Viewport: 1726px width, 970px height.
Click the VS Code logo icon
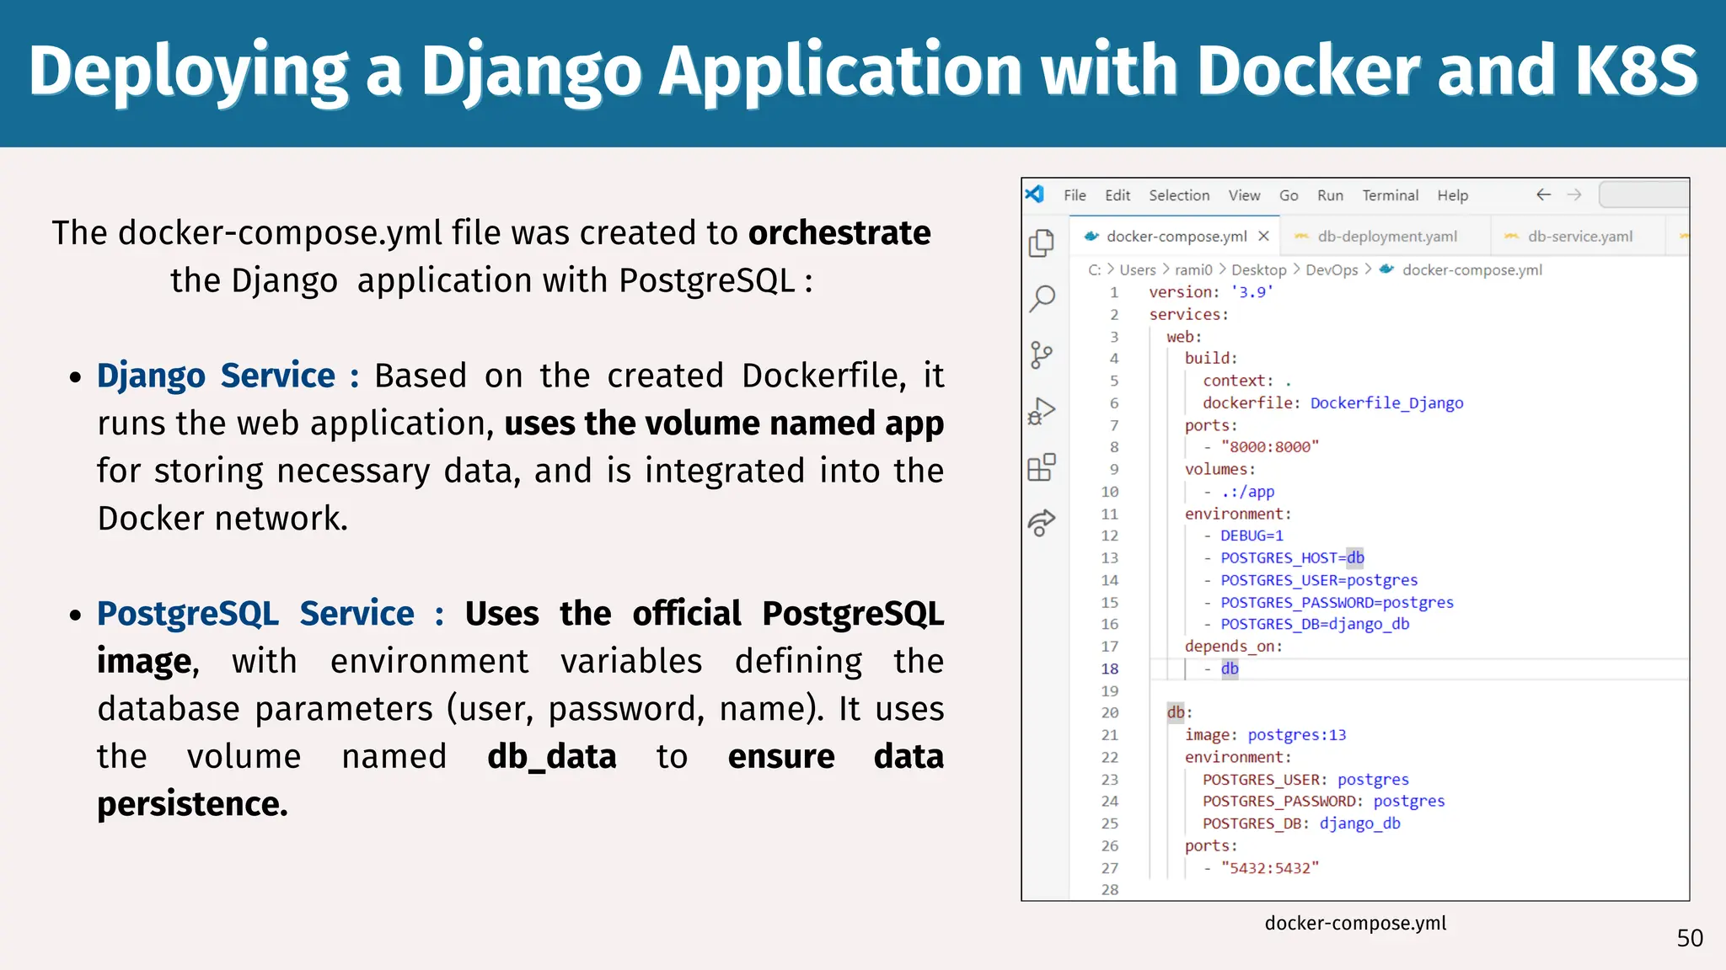pos(1035,195)
